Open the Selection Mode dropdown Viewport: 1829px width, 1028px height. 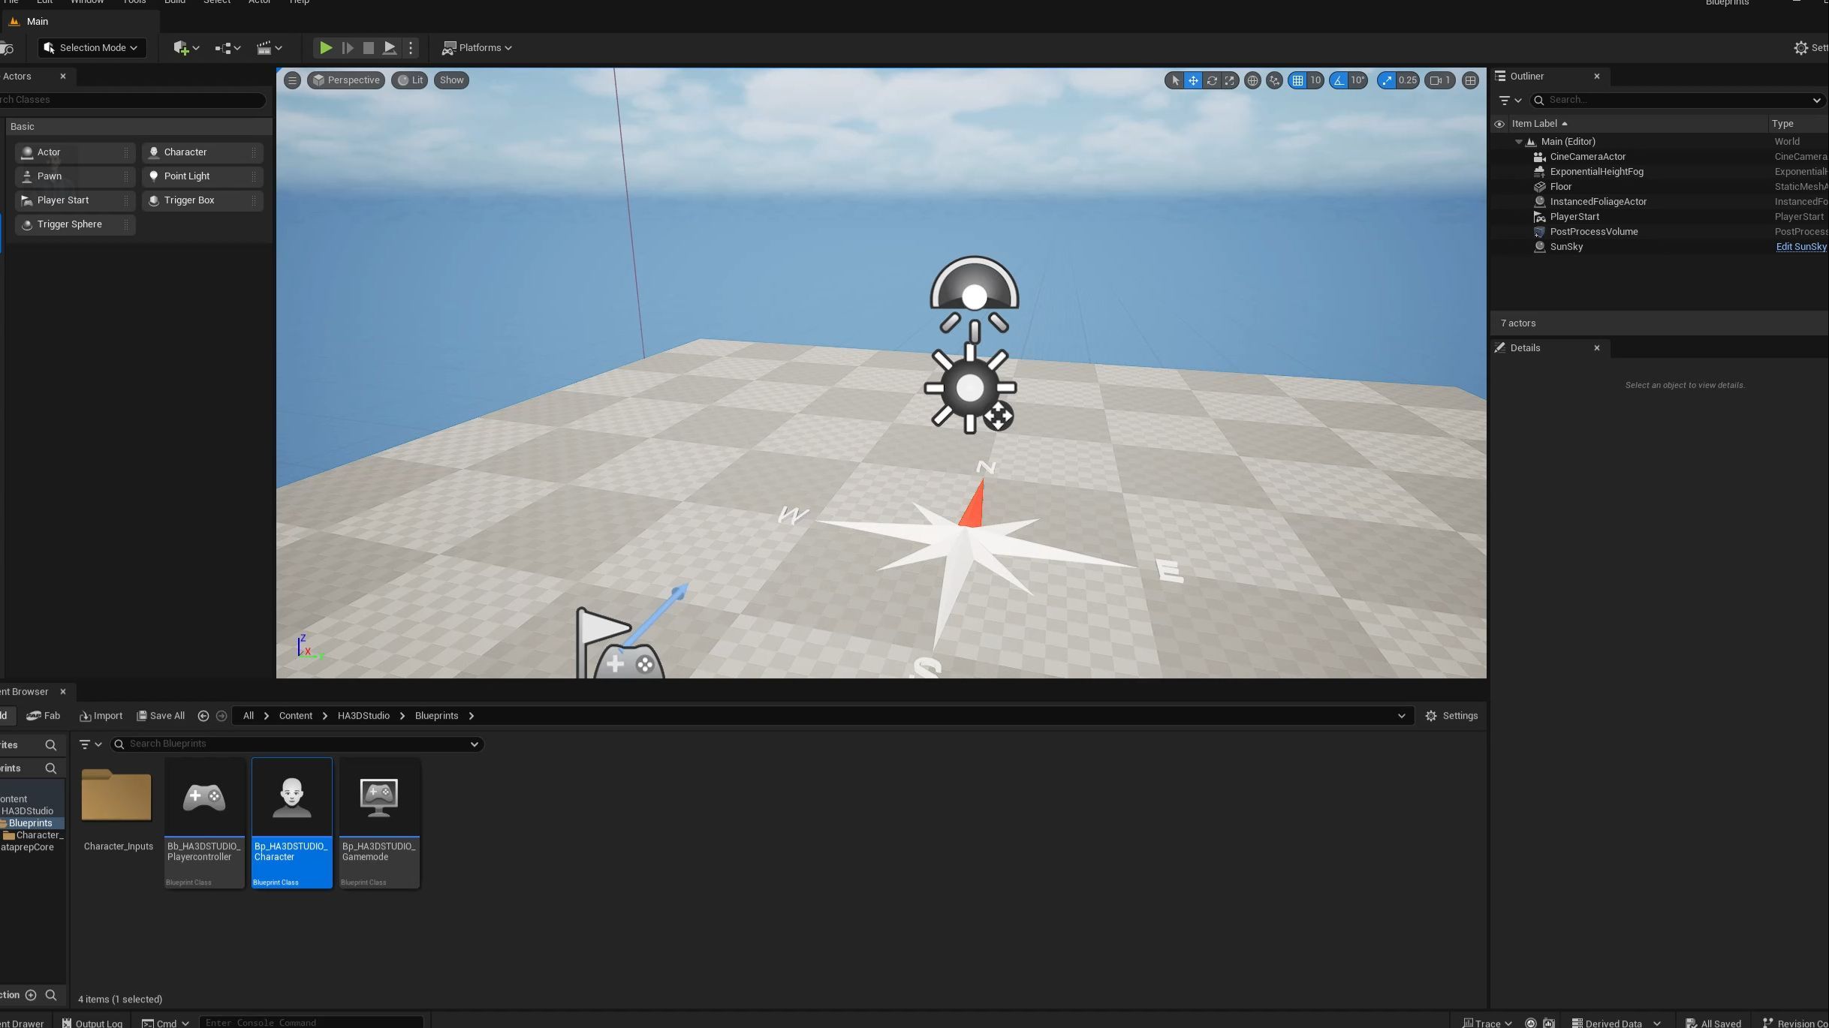pos(92,48)
